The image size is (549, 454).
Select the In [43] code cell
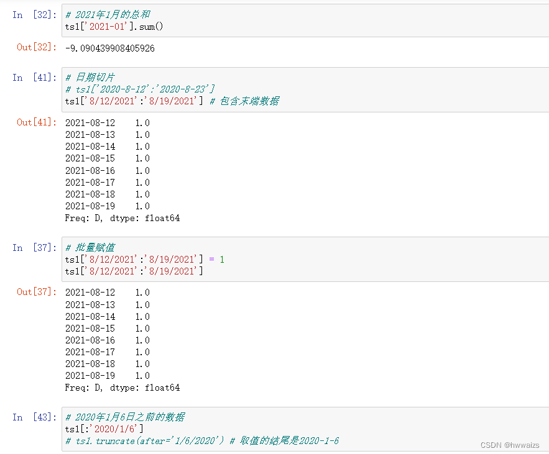[305, 429]
